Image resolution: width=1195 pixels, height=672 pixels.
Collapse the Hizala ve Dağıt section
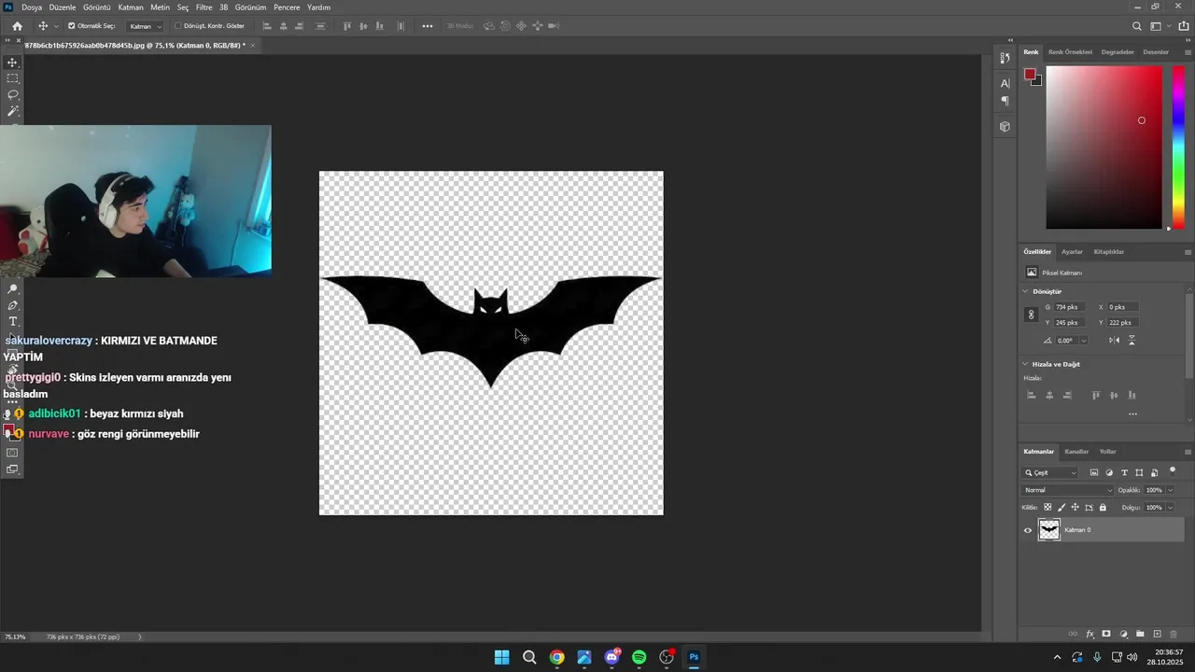coord(1026,364)
